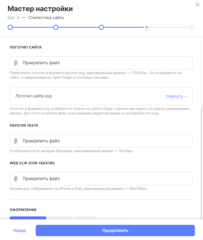Image resolution: width=203 pixels, height=240 pixels.
Task: Close the Мастер настройки dialog
Action: (x=198, y=5)
